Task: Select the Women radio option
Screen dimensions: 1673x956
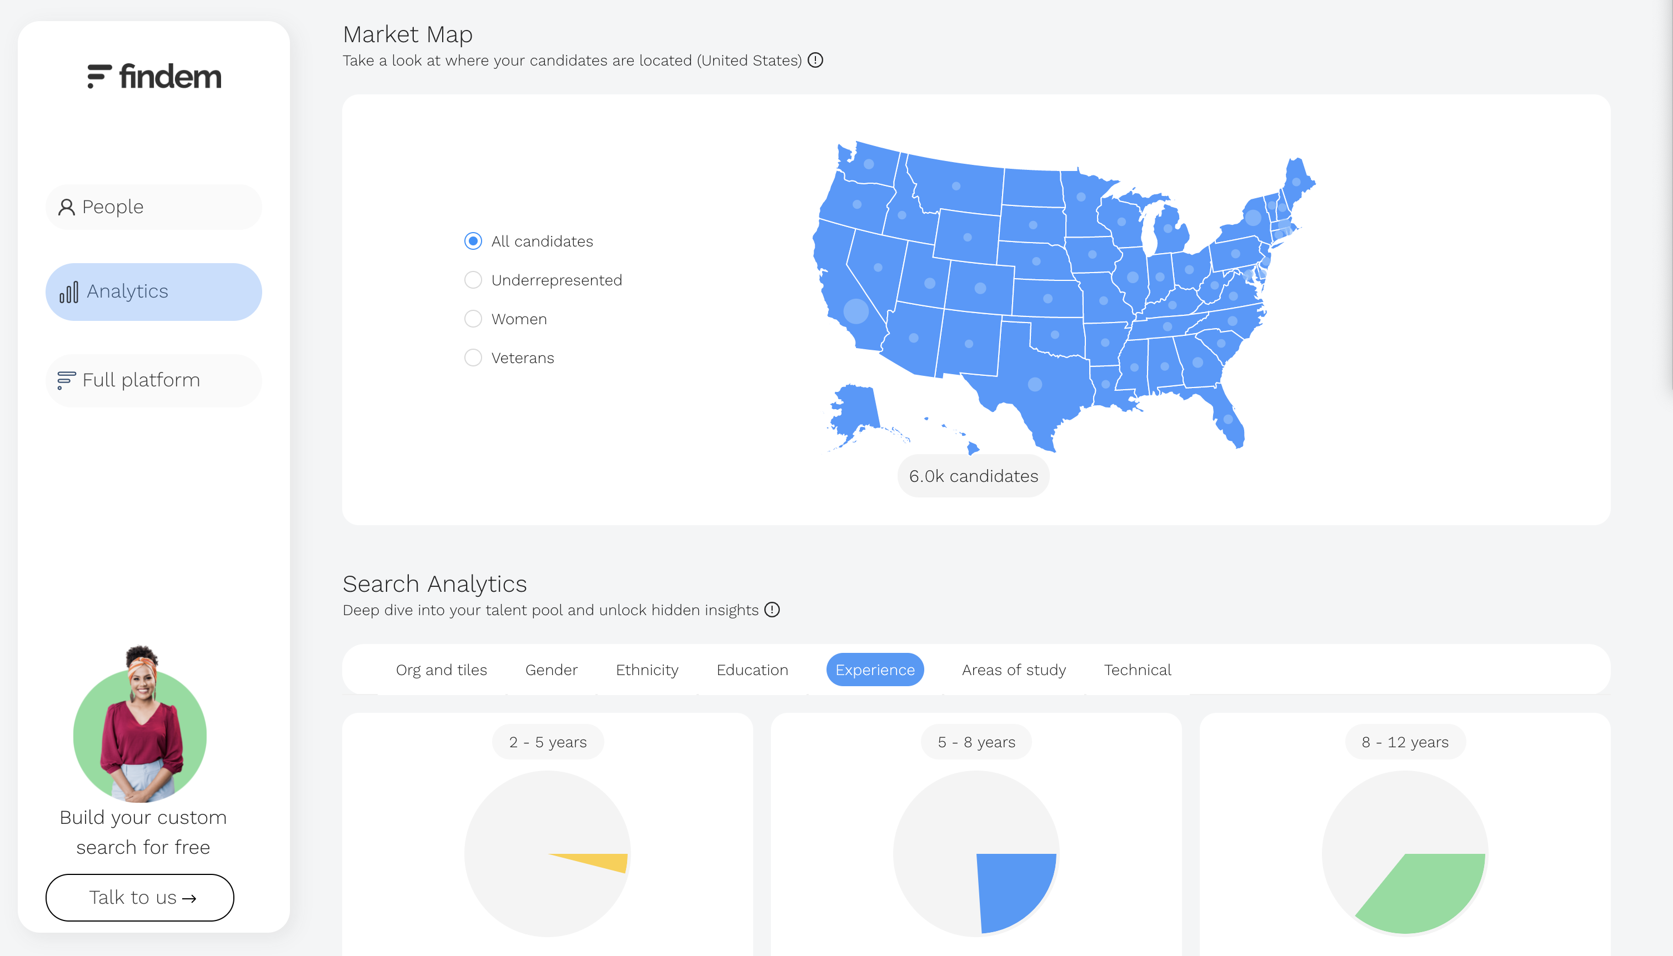Action: click(x=473, y=319)
